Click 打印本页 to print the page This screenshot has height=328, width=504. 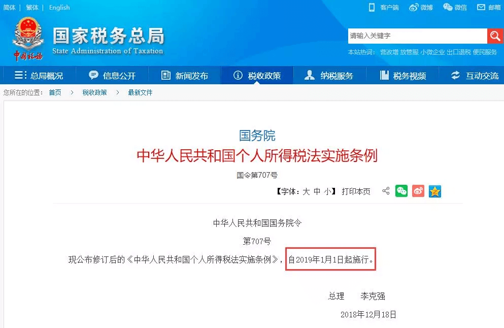[356, 191]
